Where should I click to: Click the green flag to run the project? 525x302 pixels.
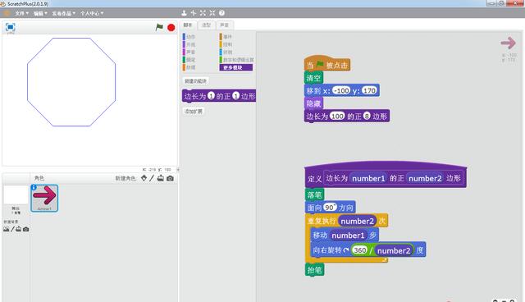(159, 27)
